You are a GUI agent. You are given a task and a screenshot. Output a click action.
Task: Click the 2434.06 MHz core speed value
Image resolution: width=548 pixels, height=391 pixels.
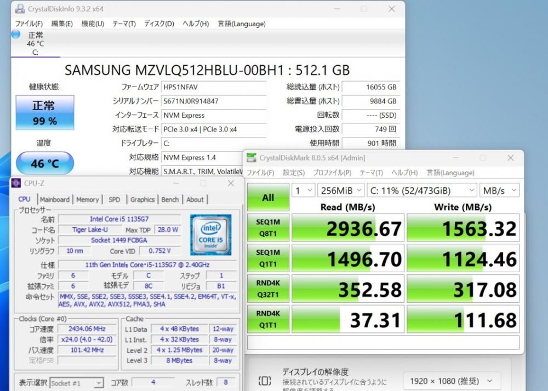[x=87, y=329]
